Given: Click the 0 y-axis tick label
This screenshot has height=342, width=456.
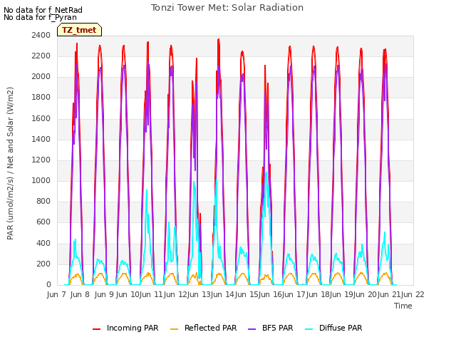Looking at the screenshot, I should point(48,285).
